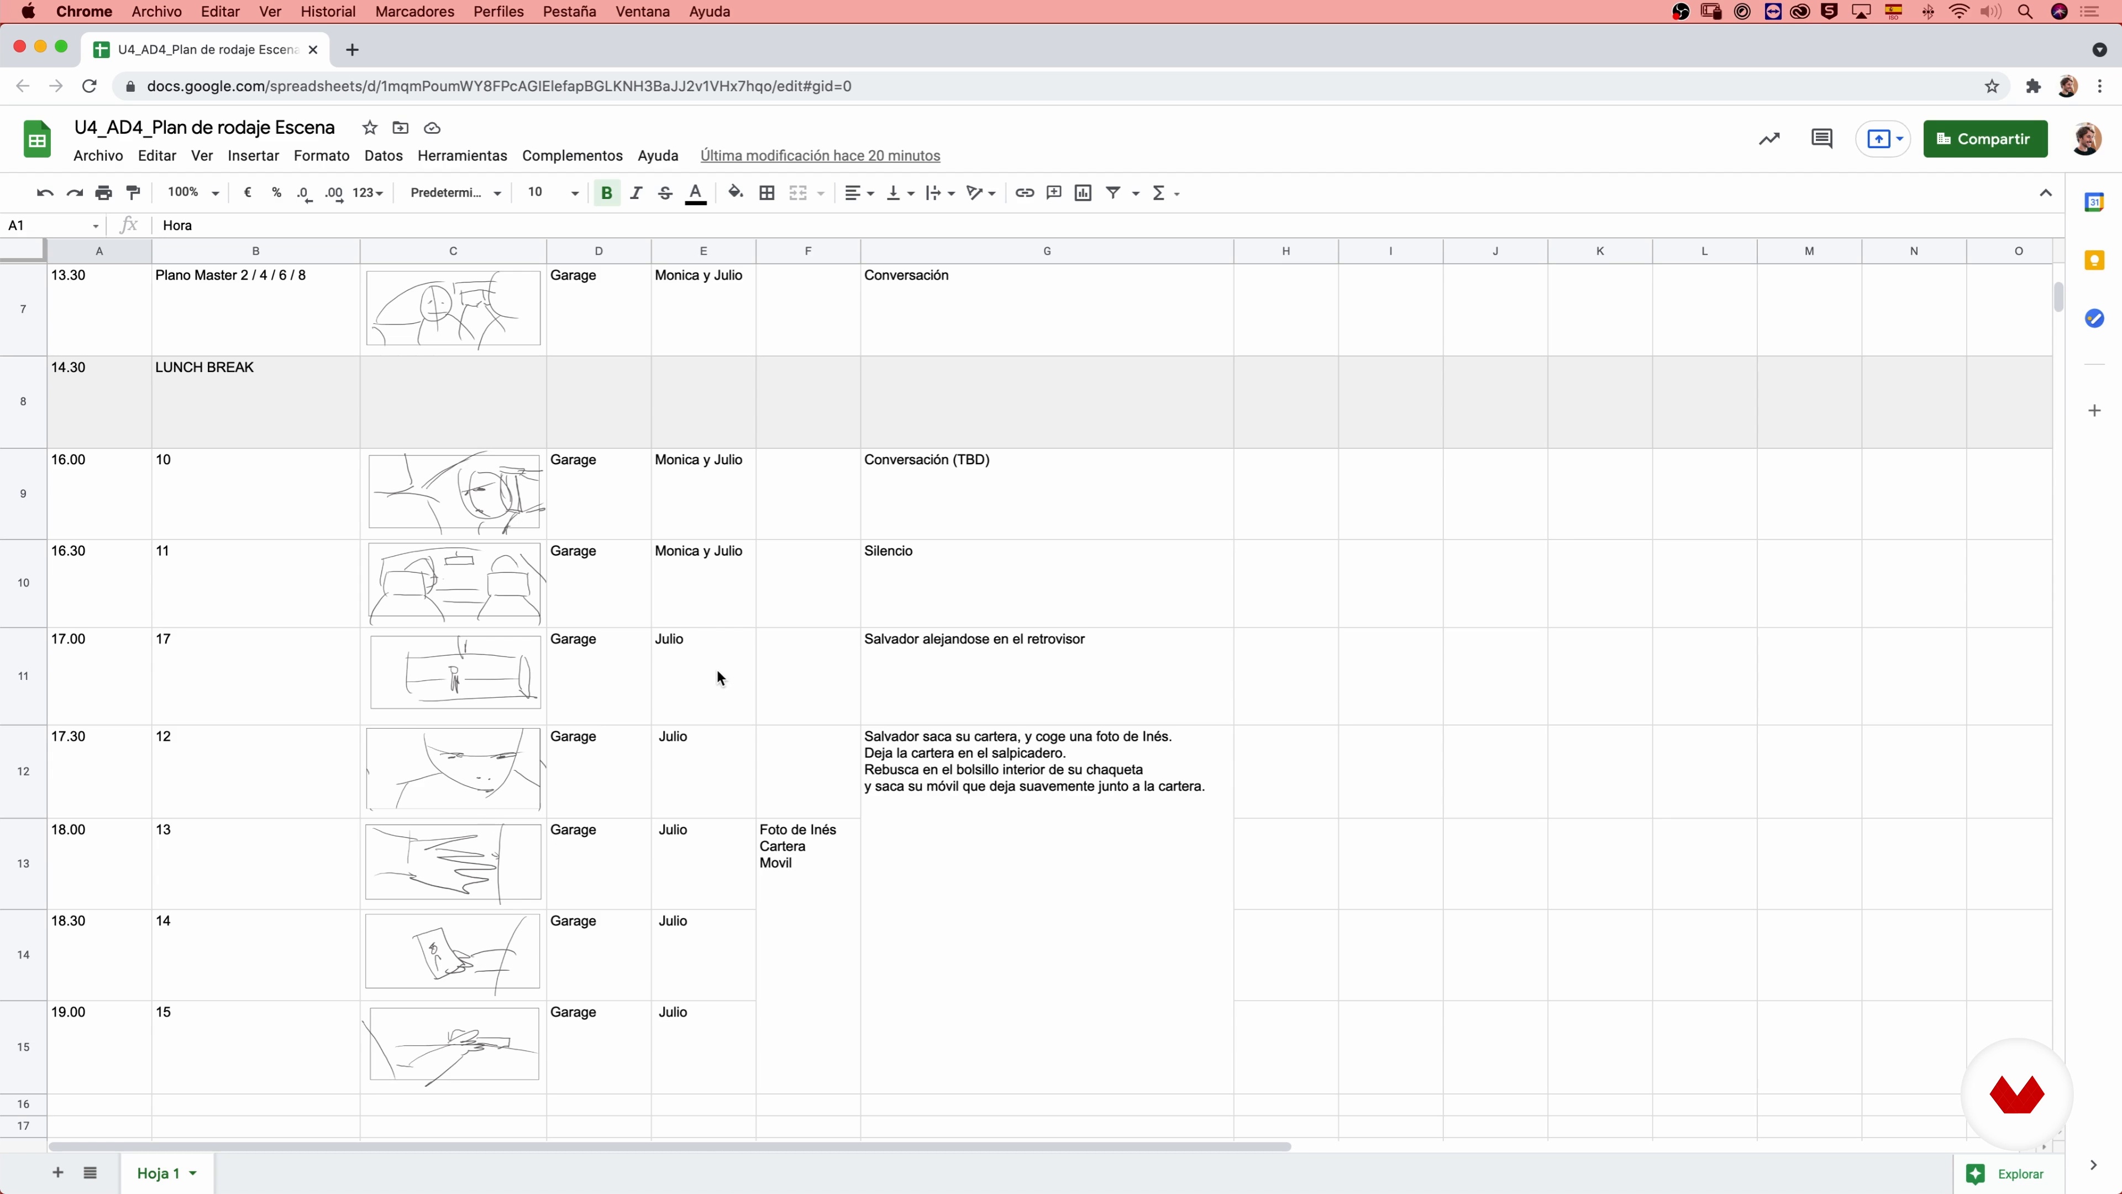Format as percent
2122x1194 pixels.
276,193
